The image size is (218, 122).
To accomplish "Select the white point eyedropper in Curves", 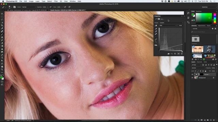I will point(156,34).
